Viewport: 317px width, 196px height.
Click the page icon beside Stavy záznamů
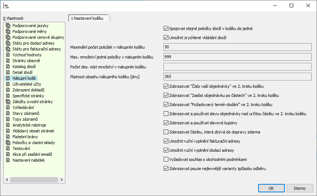pyautogui.click(x=8, y=113)
